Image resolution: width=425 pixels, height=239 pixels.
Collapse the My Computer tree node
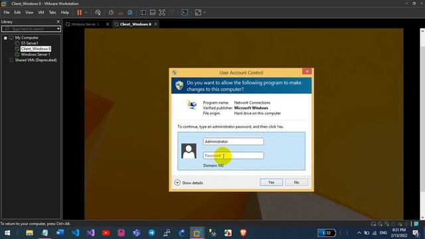click(x=5, y=38)
